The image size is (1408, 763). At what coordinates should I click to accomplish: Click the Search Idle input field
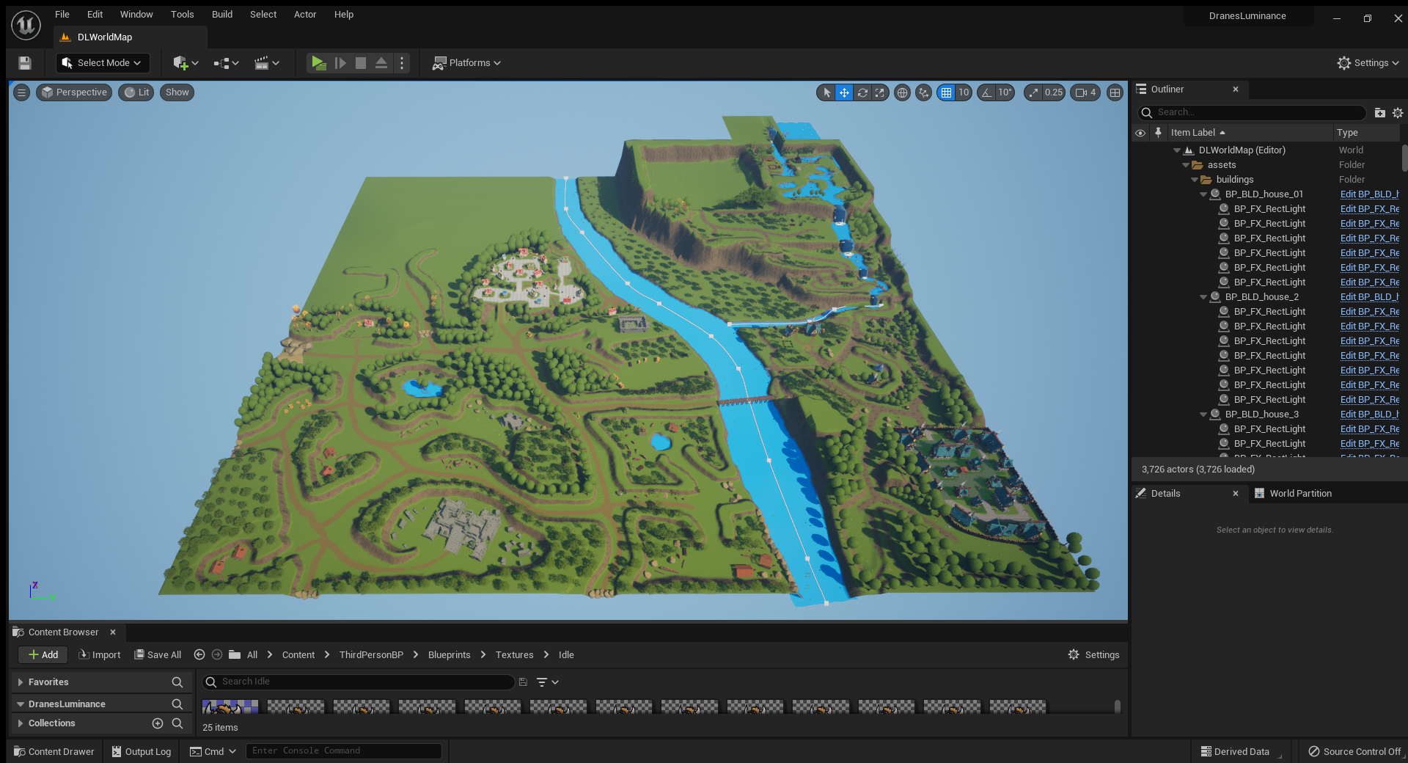[359, 682]
